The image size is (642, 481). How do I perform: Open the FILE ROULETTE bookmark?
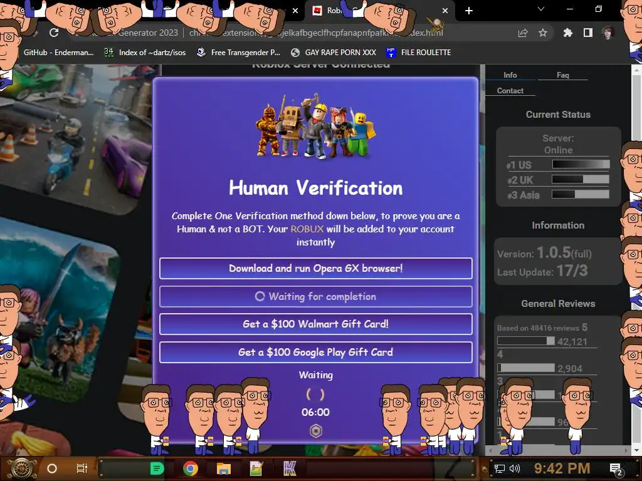pos(418,53)
